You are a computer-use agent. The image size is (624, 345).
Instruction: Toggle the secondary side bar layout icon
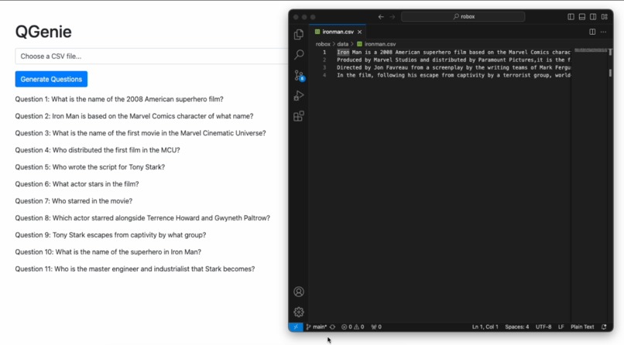pyautogui.click(x=593, y=17)
